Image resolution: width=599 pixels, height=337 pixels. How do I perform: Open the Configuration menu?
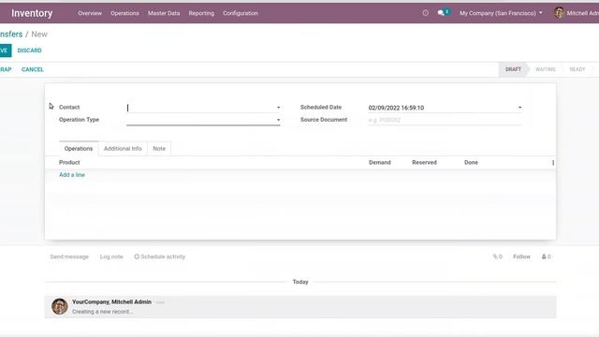[241, 13]
